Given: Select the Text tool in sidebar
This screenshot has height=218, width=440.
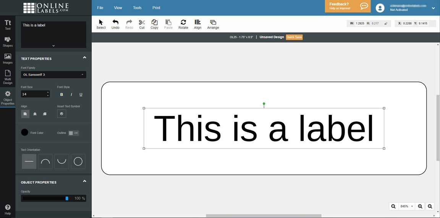Looking at the screenshot, I should click(8, 25).
